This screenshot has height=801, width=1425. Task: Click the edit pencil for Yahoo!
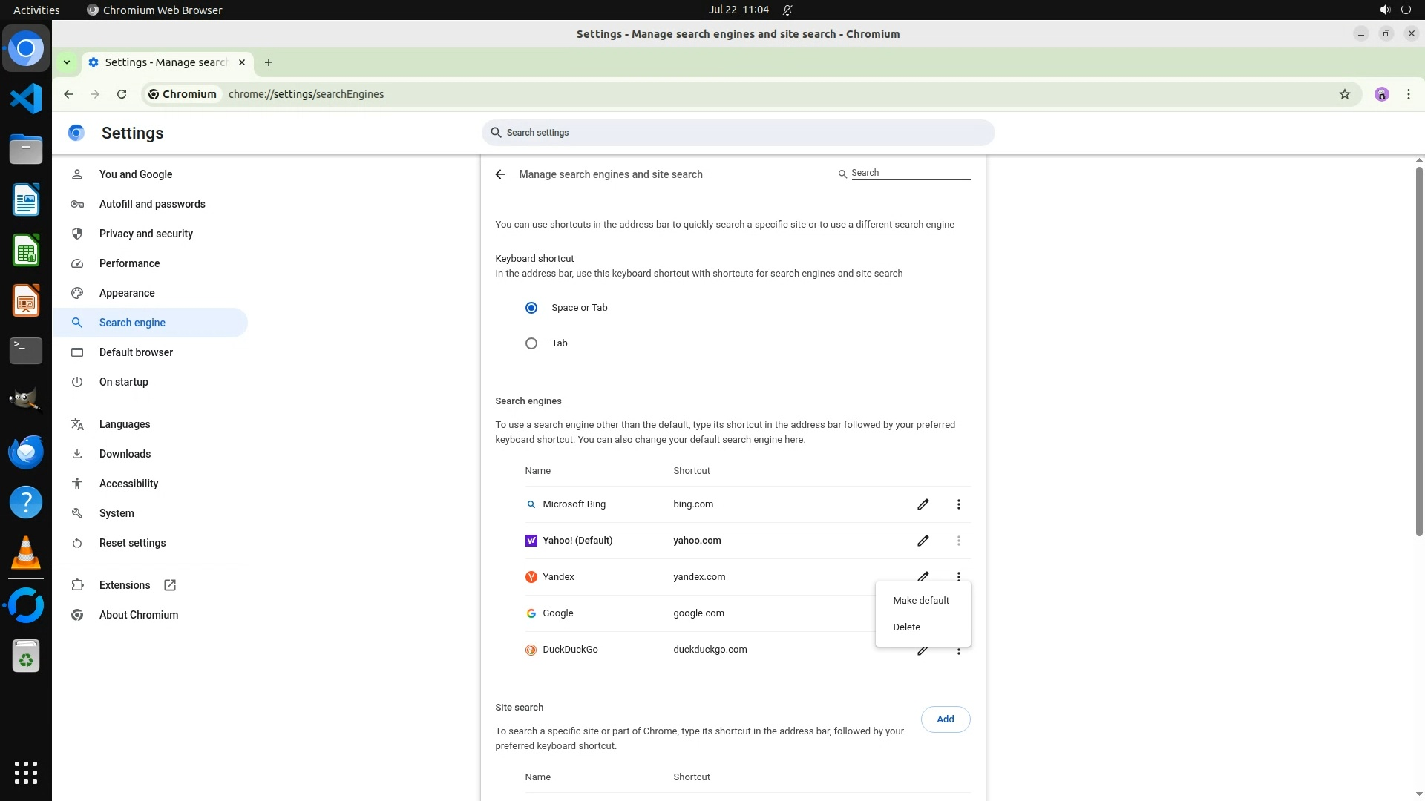click(923, 541)
